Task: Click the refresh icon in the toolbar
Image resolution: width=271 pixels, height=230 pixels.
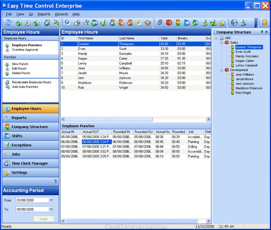Action: click(x=8, y=22)
